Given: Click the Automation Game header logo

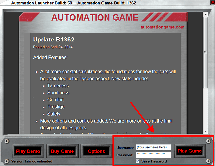Looking at the screenshot, I should 95,17.
